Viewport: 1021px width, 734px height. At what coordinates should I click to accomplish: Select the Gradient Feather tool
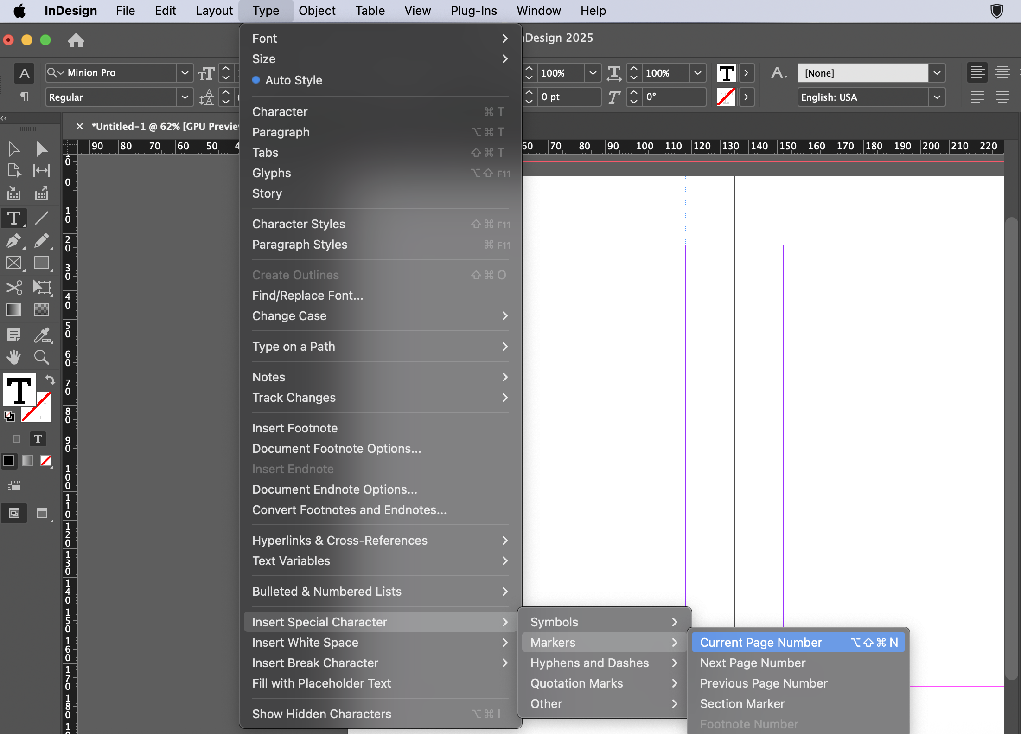42,310
